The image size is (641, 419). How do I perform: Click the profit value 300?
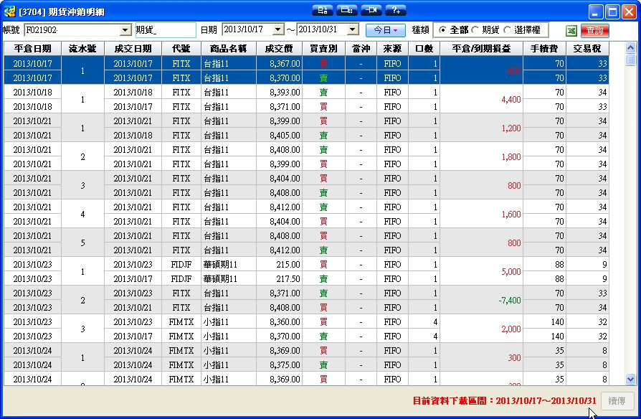(x=514, y=357)
